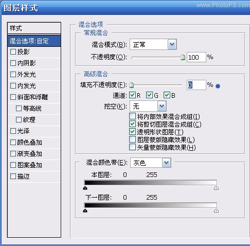Enable the 投影 drop shadow checkbox
Screen dimensions: 250x246
pyautogui.click(x=13, y=51)
